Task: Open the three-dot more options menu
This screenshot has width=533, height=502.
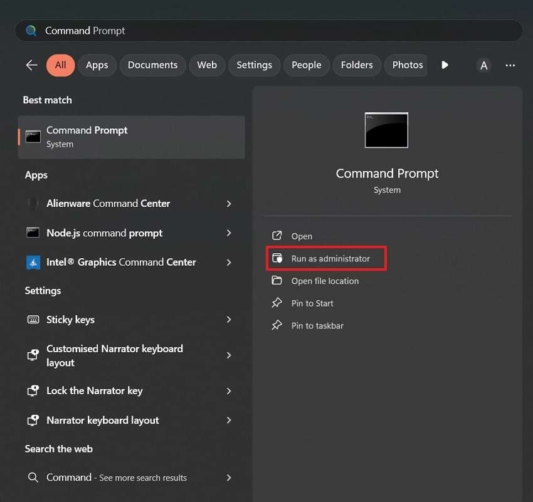Action: pos(510,65)
